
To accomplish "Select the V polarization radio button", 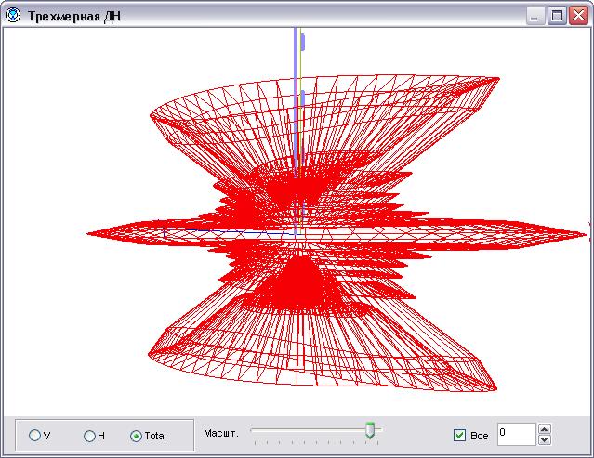I will click(35, 435).
